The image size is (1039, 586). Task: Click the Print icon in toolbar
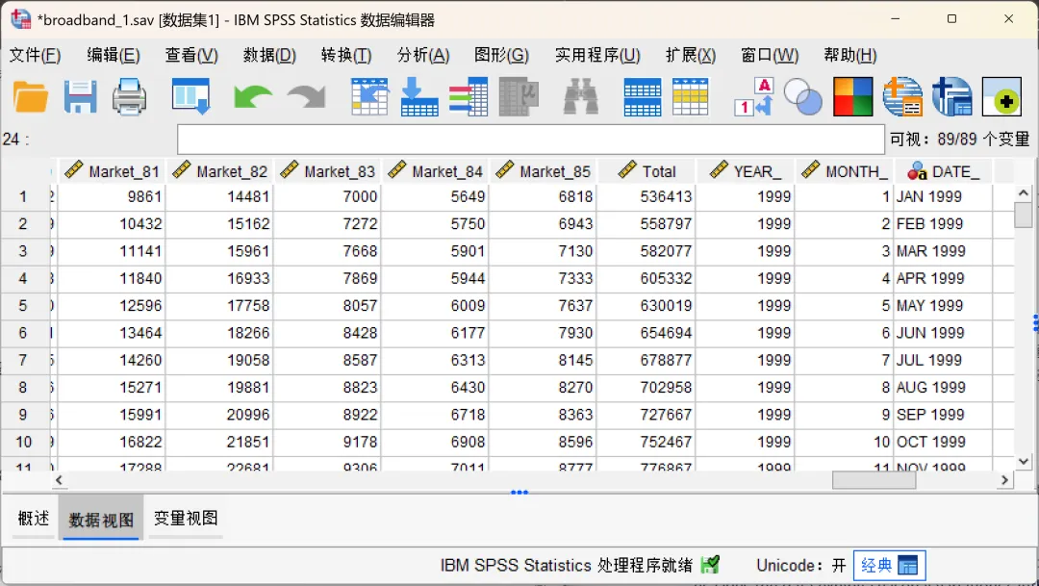click(x=129, y=97)
